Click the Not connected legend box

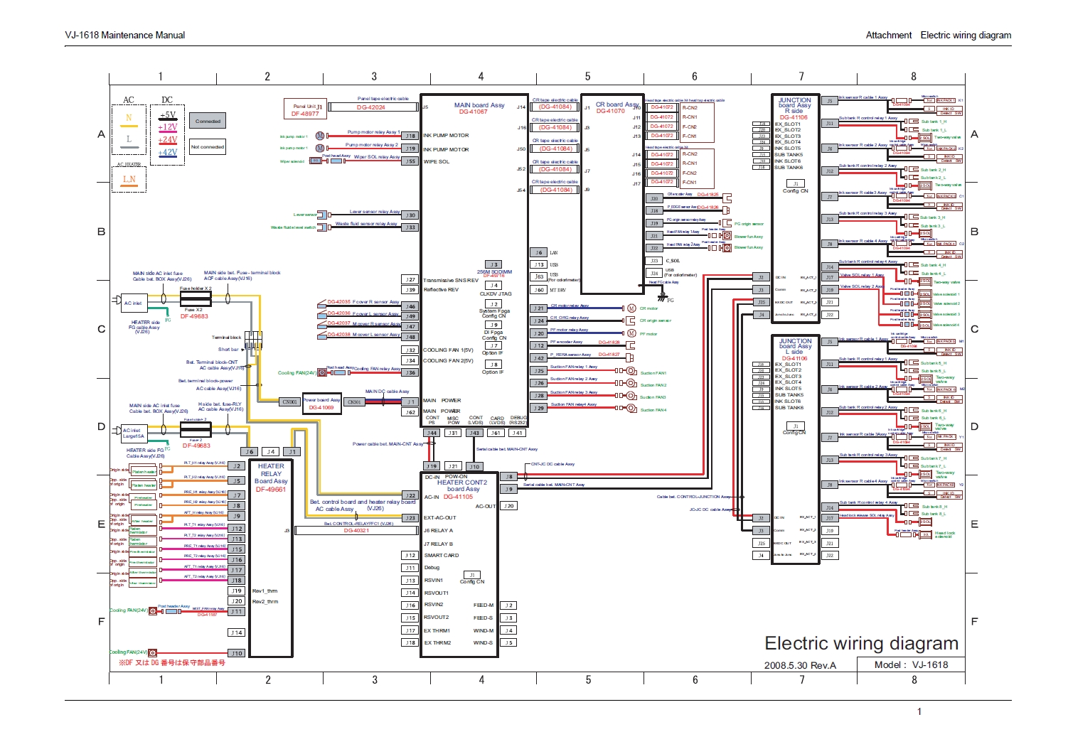(208, 147)
